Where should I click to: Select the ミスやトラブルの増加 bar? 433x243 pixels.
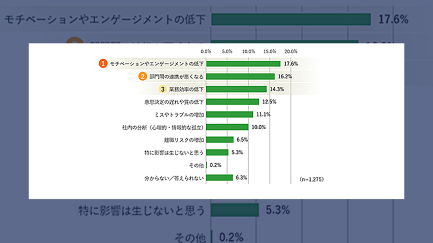pyautogui.click(x=229, y=114)
